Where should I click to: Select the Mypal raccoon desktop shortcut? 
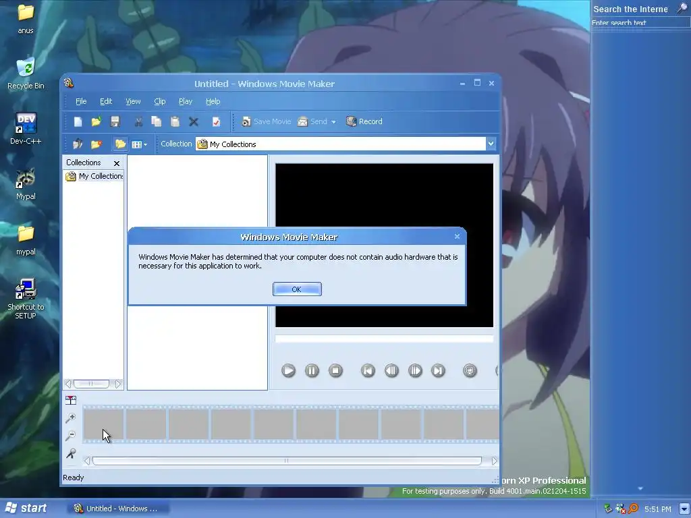pyautogui.click(x=26, y=184)
